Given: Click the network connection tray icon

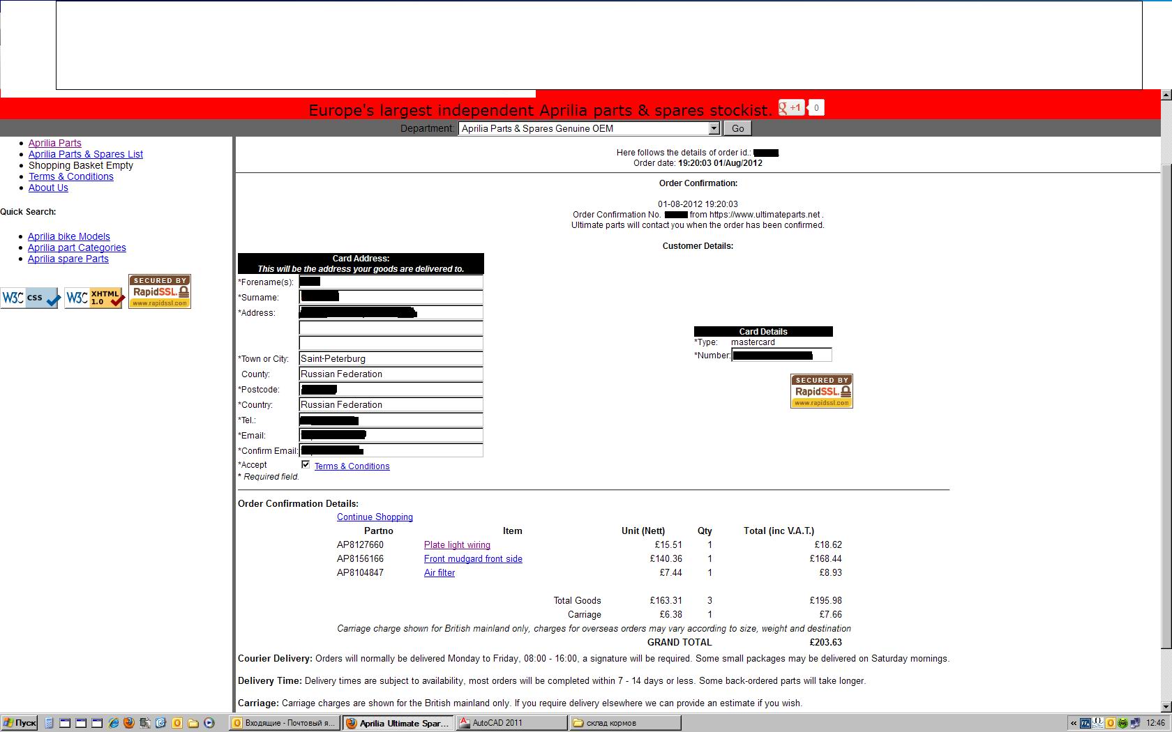Looking at the screenshot, I should (x=1135, y=723).
